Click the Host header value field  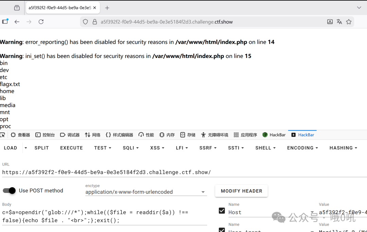click(343, 212)
